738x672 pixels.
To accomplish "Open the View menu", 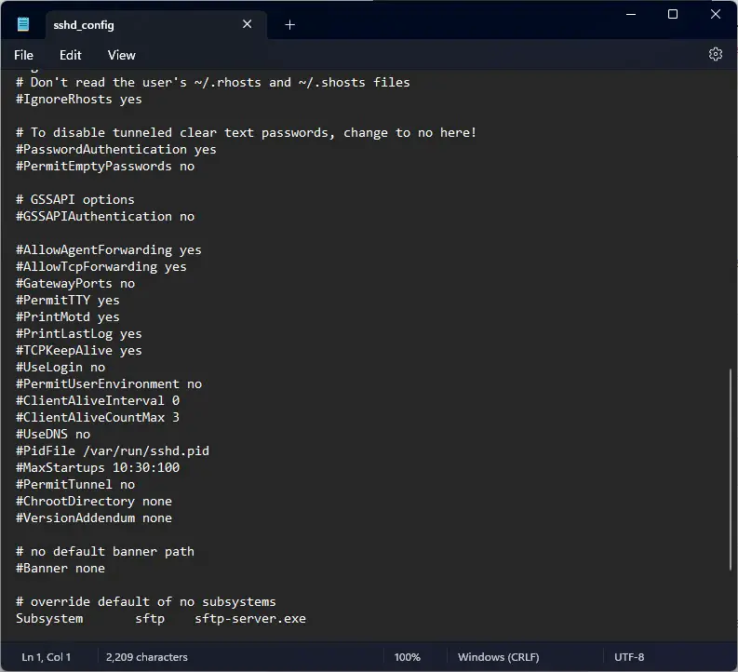I will point(121,55).
